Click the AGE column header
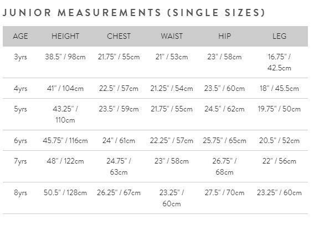314x229 pixels. [20, 36]
